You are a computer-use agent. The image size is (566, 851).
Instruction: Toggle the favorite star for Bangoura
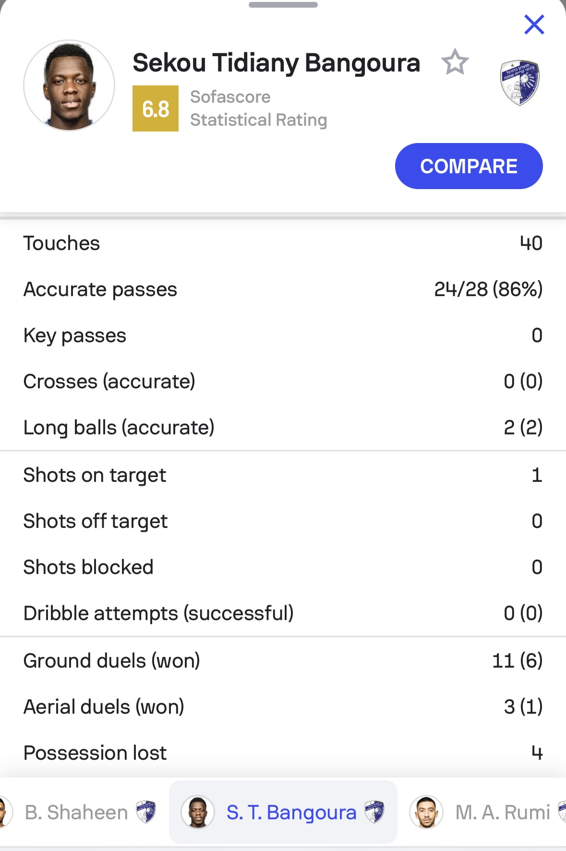pyautogui.click(x=455, y=62)
